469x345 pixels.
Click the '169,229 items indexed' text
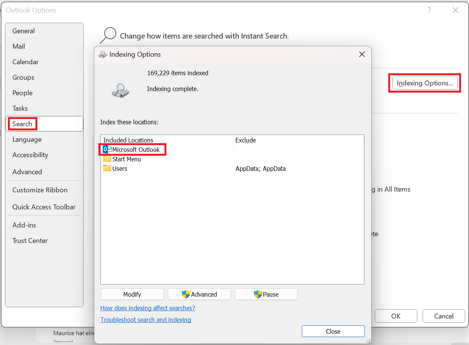click(178, 73)
